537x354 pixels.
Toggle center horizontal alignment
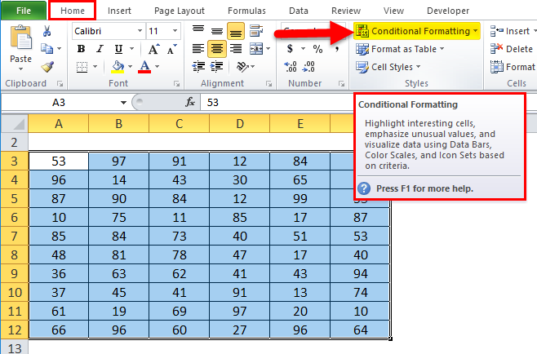(216, 49)
